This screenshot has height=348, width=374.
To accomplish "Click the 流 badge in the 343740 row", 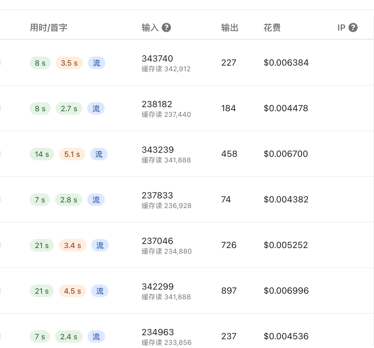I will [97, 63].
